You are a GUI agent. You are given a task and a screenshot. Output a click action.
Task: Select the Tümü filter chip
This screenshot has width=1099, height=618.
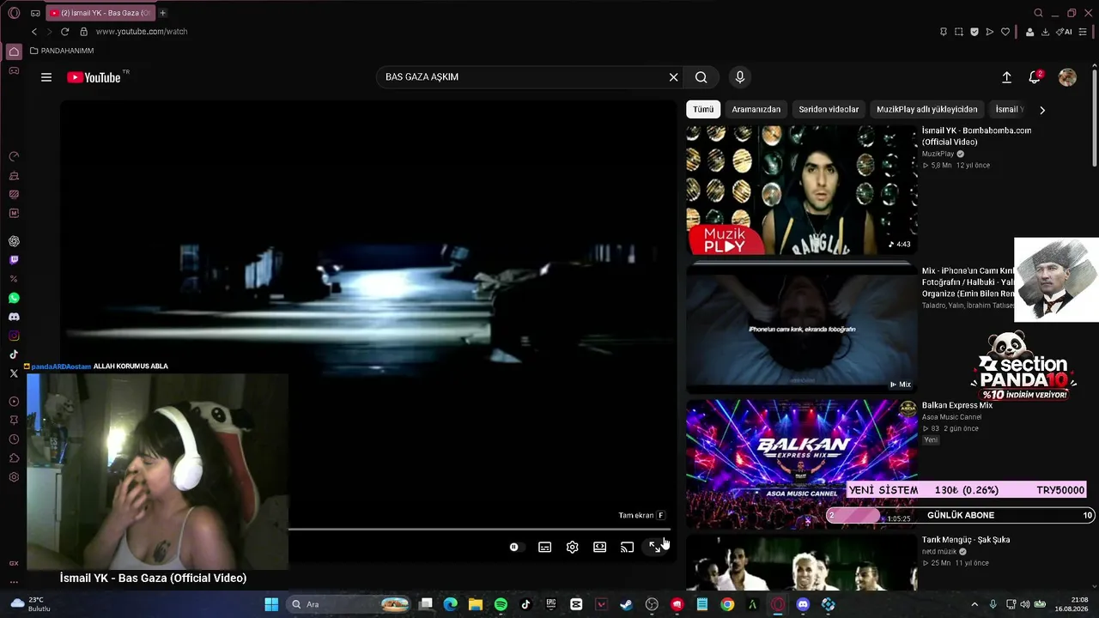coord(703,110)
